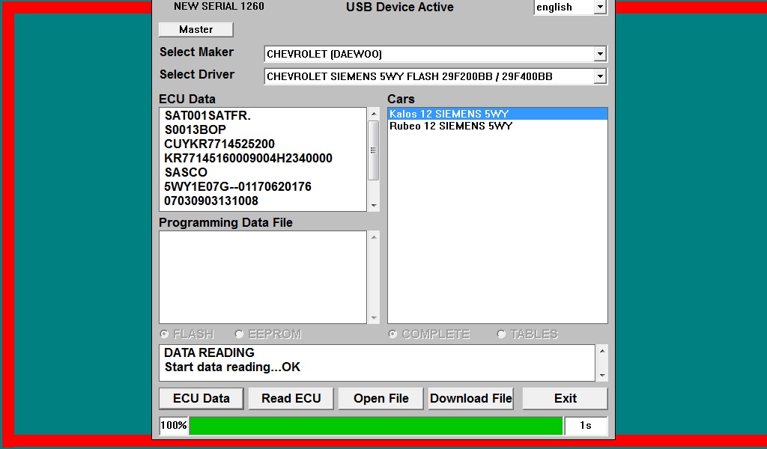
Task: Click the SASCO line in ECU Data
Action: 186,172
